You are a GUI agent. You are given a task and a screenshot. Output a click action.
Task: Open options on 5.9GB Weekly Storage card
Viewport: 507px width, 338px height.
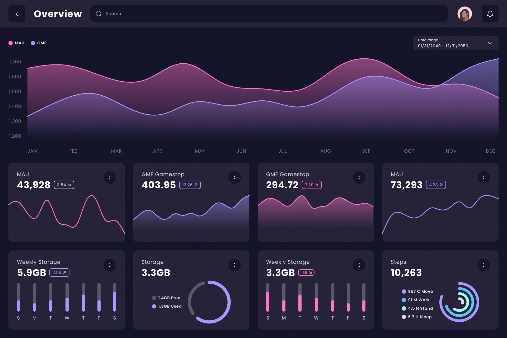pyautogui.click(x=110, y=265)
